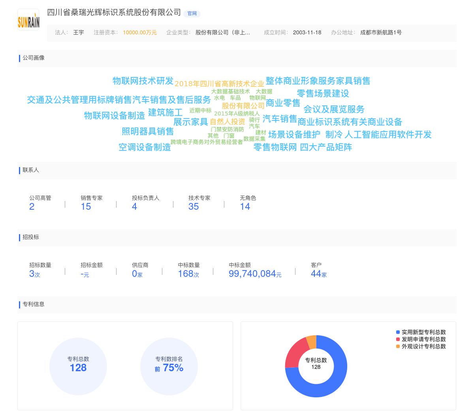
Task: Open the 官网 official website badge
Action: click(192, 13)
